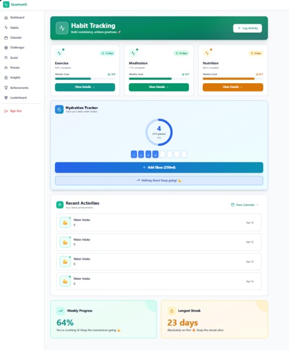This screenshot has width=289, height=350.
Task: Toggle the fourth filled water glass
Action: click(155, 155)
